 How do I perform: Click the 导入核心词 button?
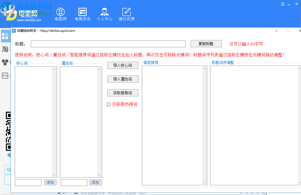[123, 65]
